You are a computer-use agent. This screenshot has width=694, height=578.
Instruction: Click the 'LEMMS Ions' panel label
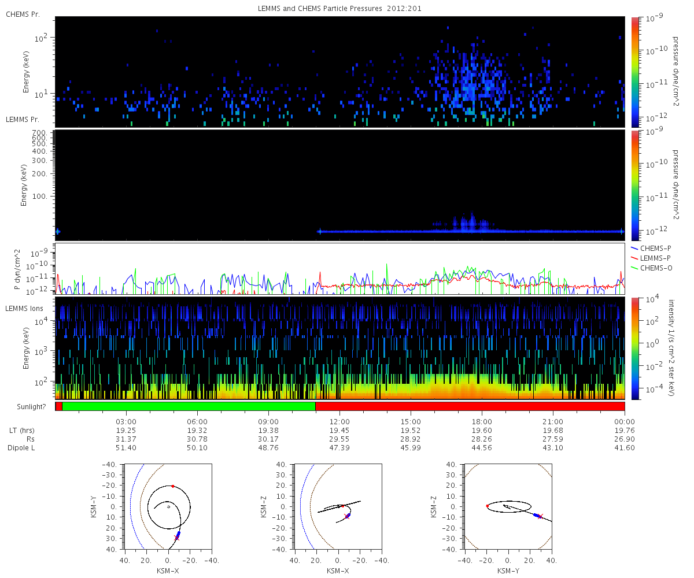pyautogui.click(x=24, y=310)
